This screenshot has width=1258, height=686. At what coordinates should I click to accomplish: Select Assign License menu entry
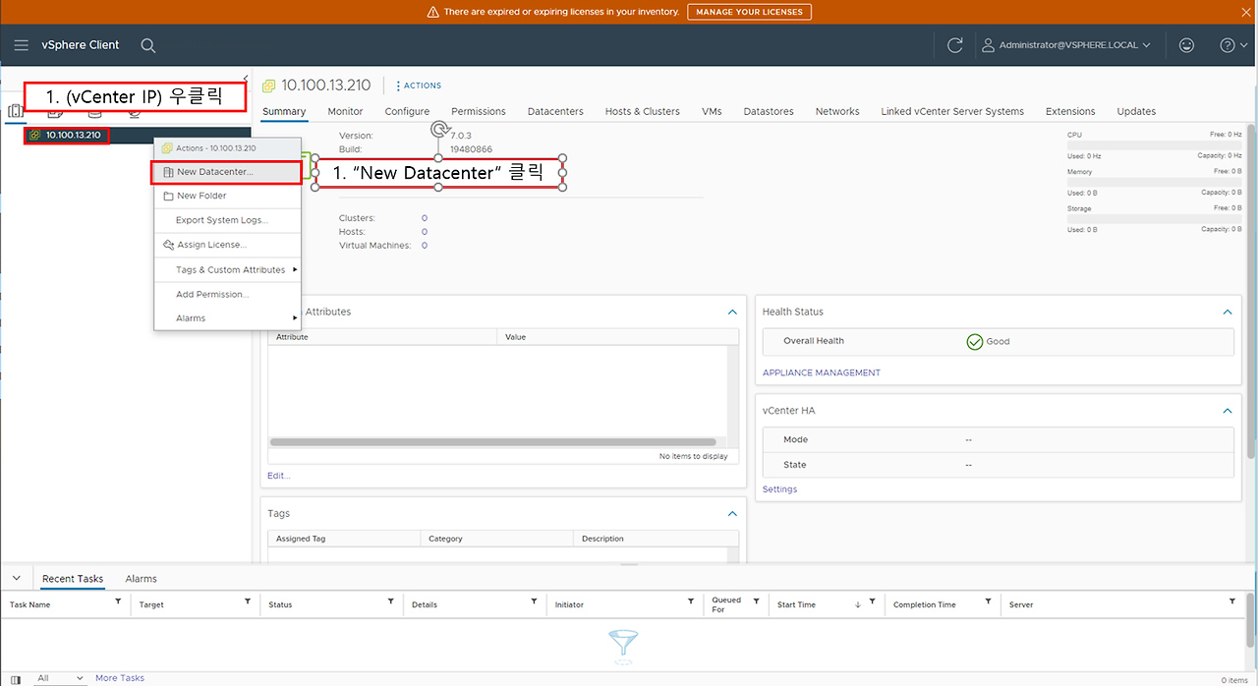coord(227,245)
